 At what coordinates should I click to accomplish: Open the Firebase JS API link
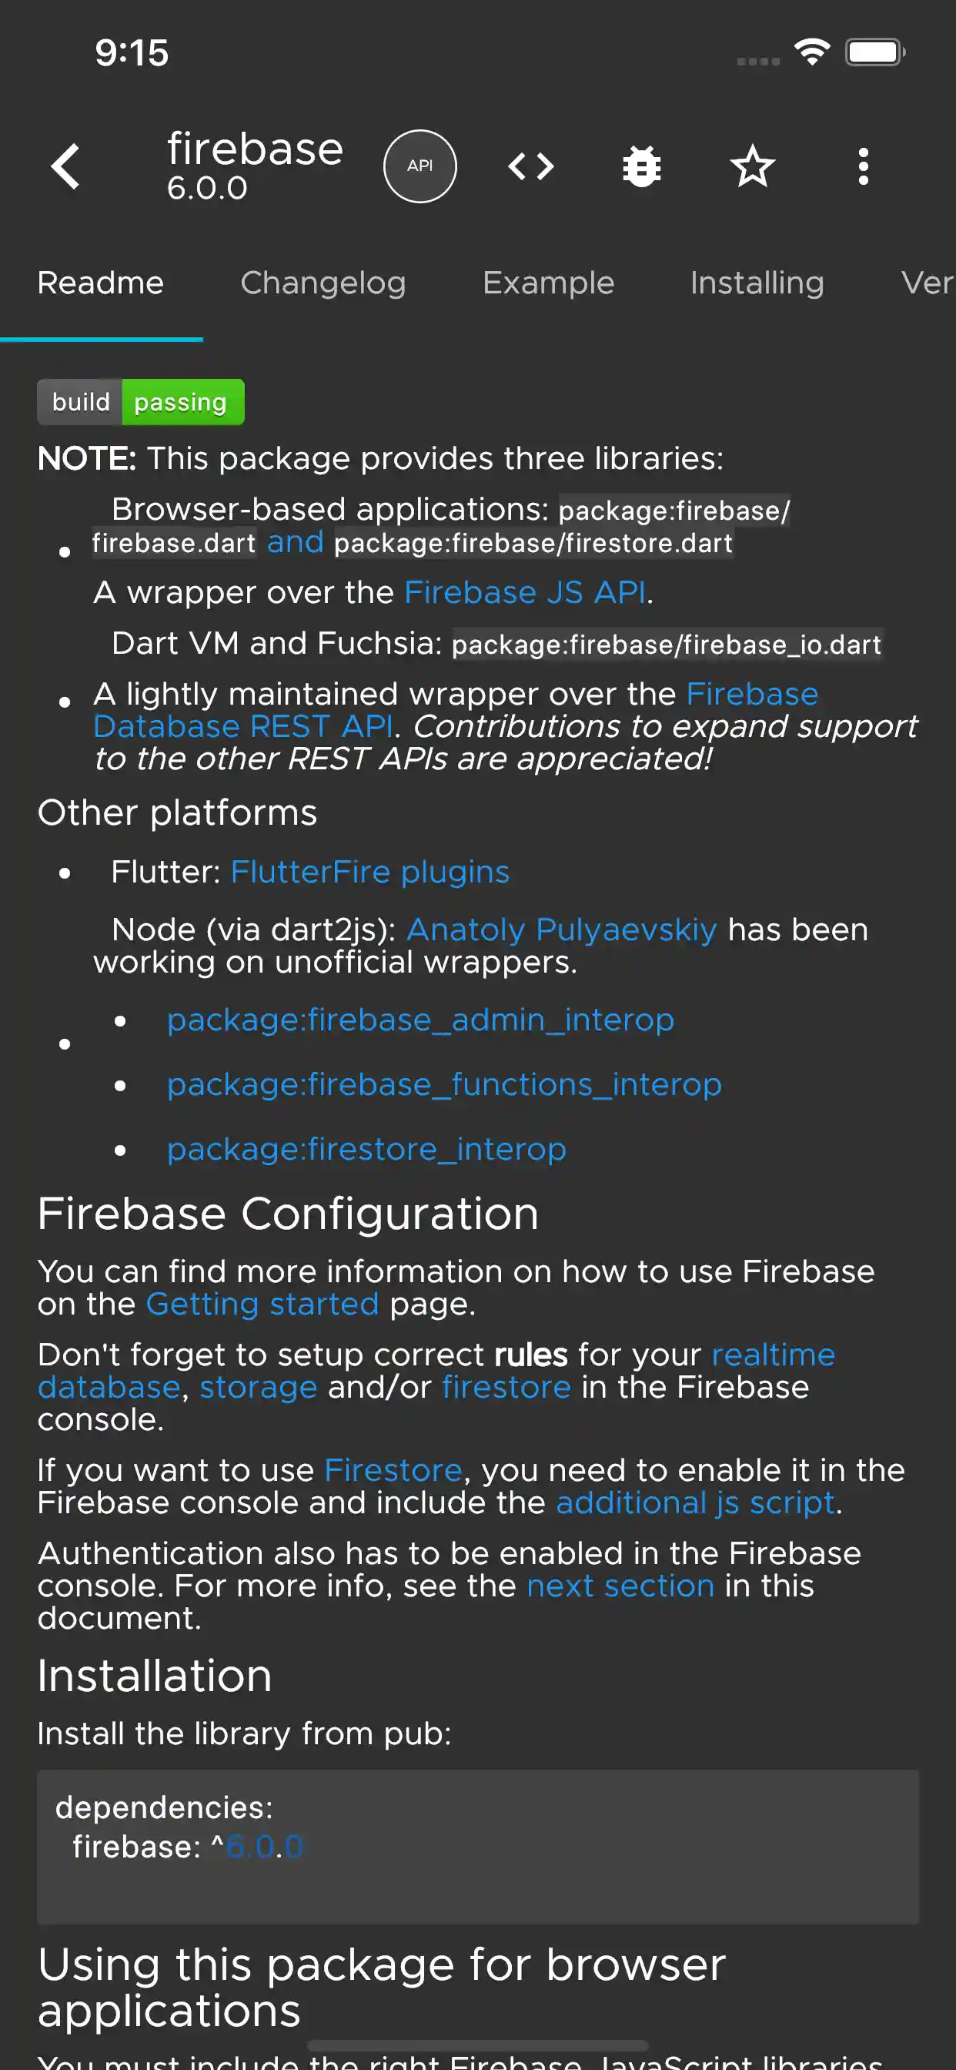(x=525, y=592)
